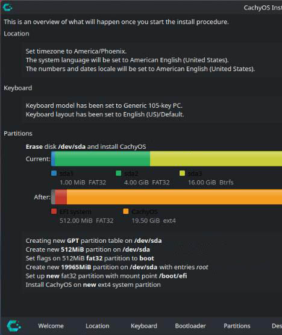
Task: Click the Keyboard section heading in summary
Action: [x=18, y=88]
